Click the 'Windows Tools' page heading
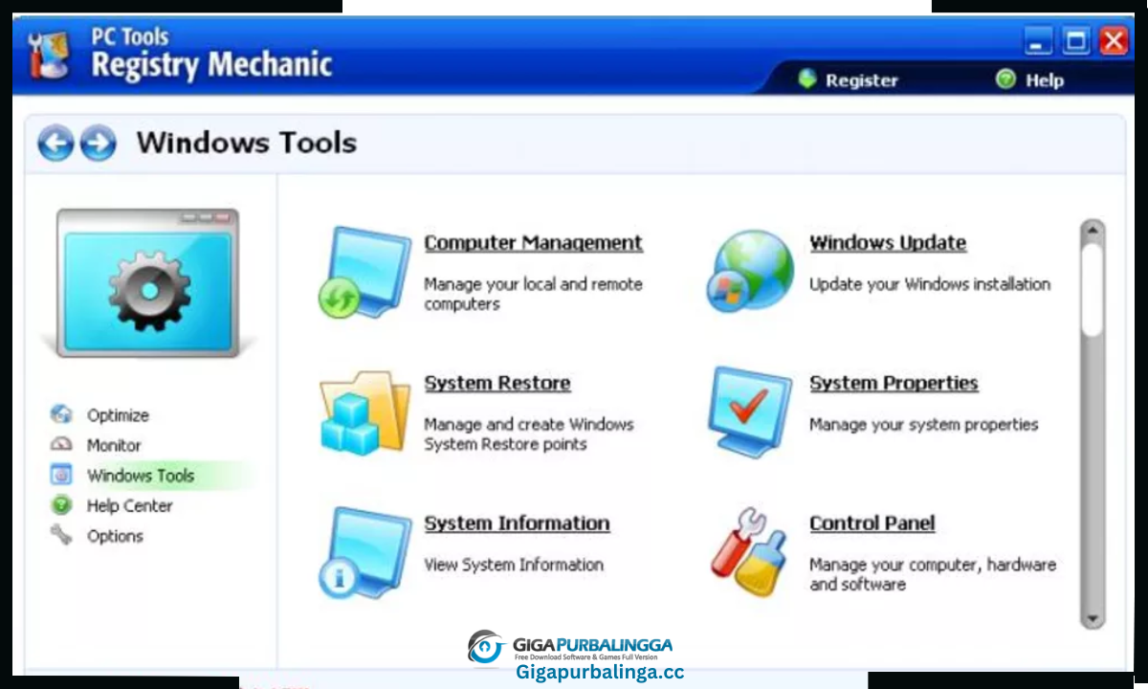The height and width of the screenshot is (689, 1148). [247, 143]
